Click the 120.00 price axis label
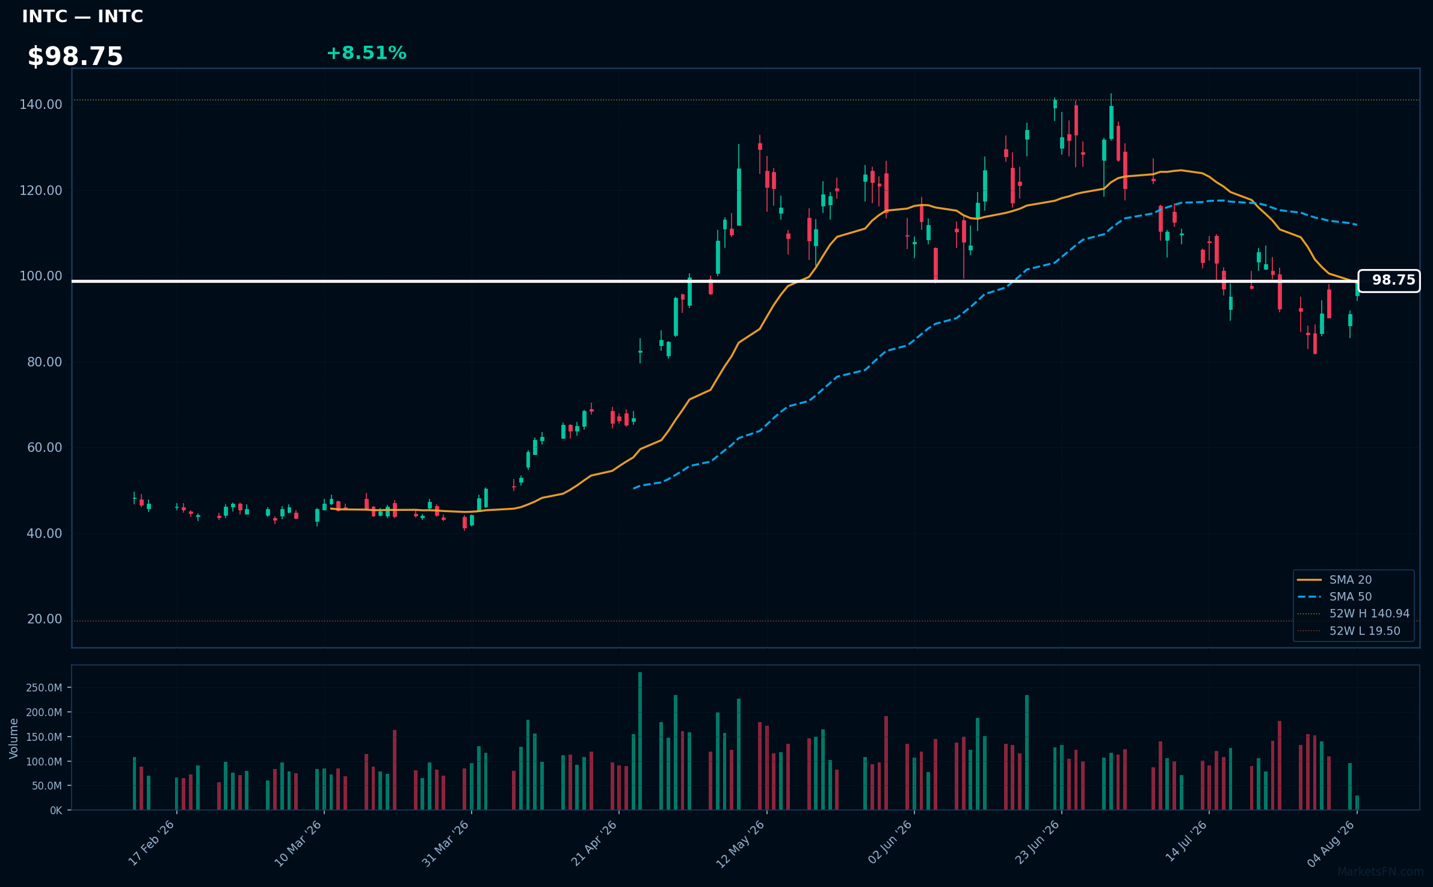Viewport: 1433px width, 887px height. 41,190
